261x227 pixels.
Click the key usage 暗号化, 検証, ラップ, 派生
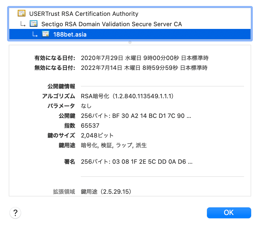114,145
